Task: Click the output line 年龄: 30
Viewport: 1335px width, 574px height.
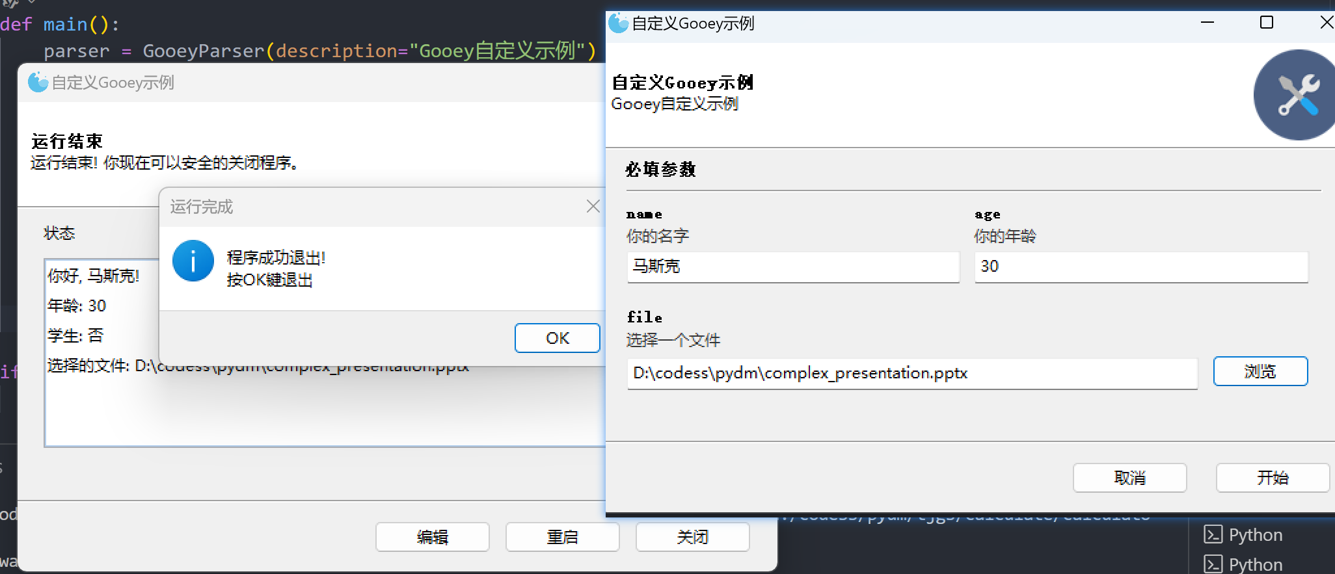Action: point(77,306)
